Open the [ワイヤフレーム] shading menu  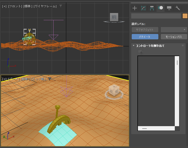point(45,6)
